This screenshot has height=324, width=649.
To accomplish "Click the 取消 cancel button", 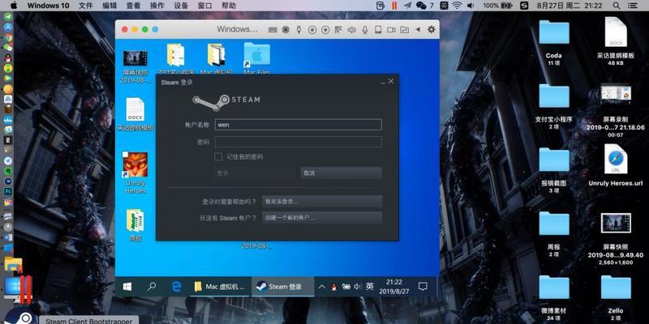I will tap(341, 173).
